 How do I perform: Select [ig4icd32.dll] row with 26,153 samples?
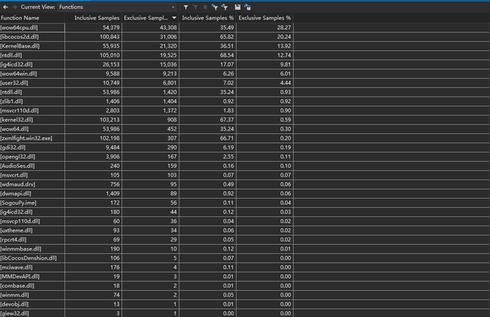(x=146, y=64)
